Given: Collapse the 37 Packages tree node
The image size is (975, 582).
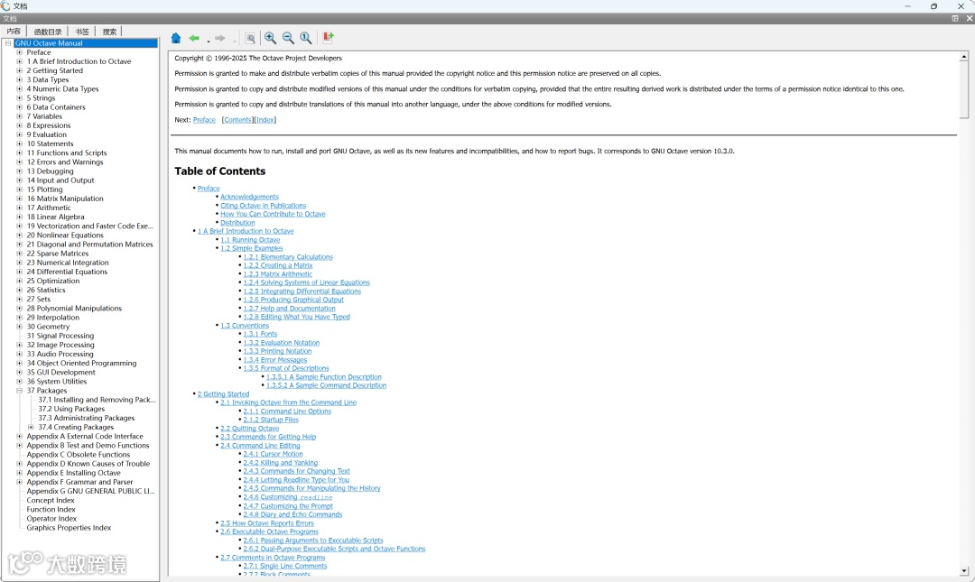Looking at the screenshot, I should [x=19, y=391].
